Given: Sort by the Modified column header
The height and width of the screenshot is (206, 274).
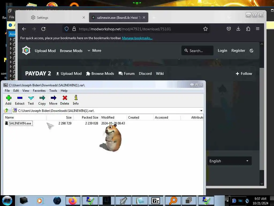Looking at the screenshot, I should (113, 117).
